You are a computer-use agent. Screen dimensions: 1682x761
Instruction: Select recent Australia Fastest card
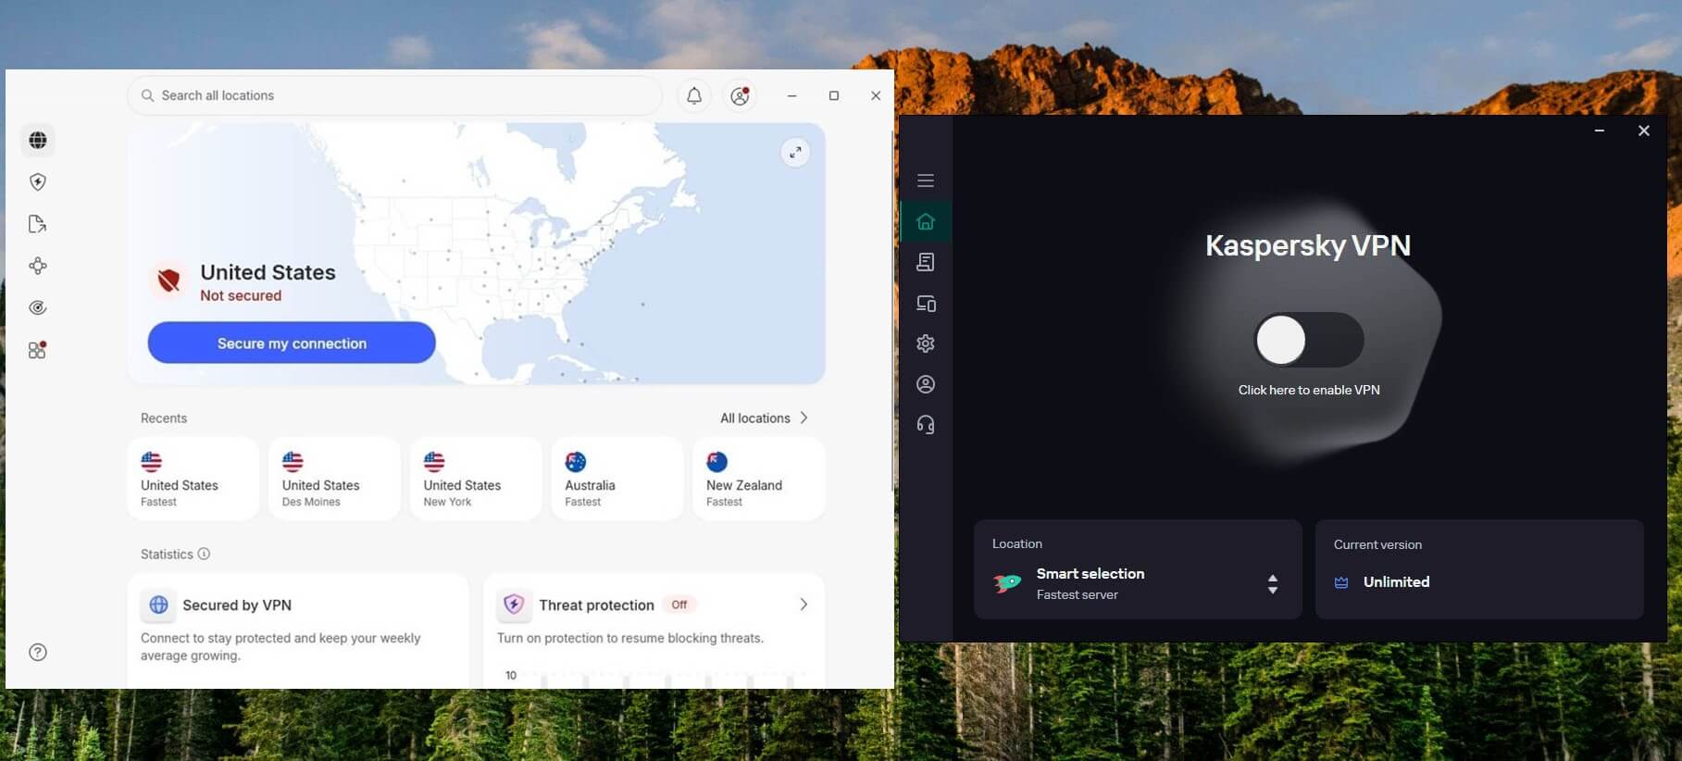(x=617, y=479)
